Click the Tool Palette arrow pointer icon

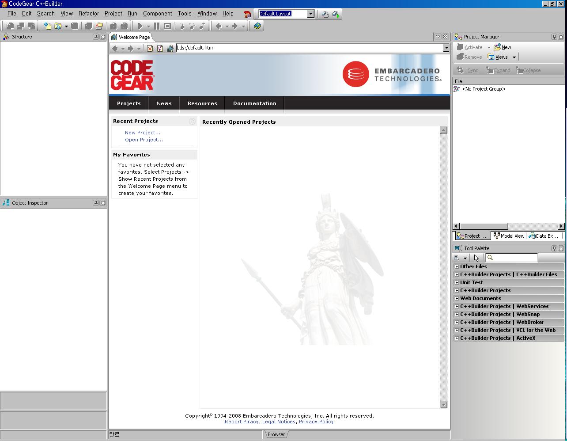(476, 258)
